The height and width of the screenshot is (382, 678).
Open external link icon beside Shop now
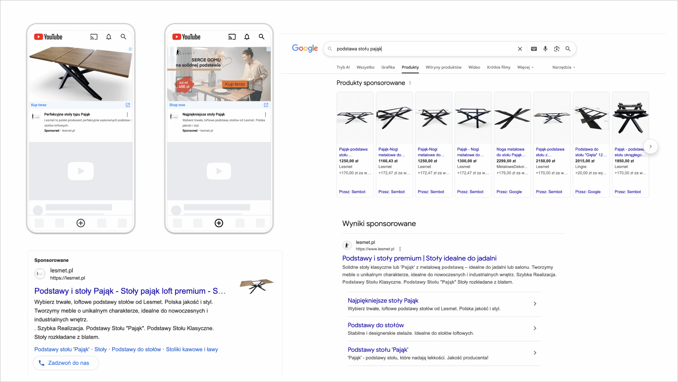pos(266,105)
